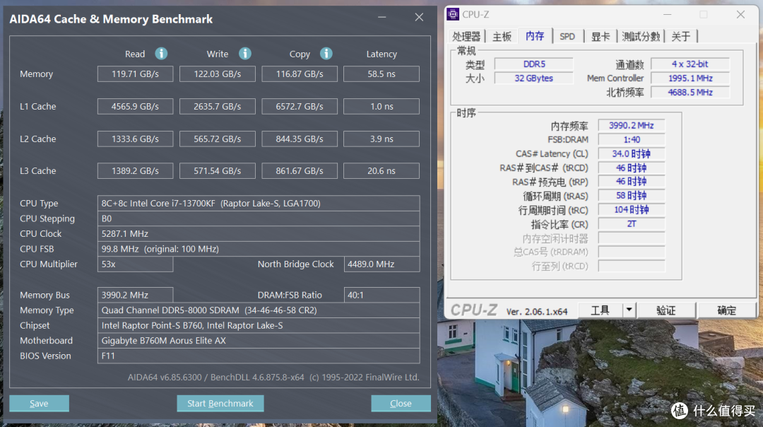Click the DRAM:FSB Ratio field 40:1

pos(381,295)
